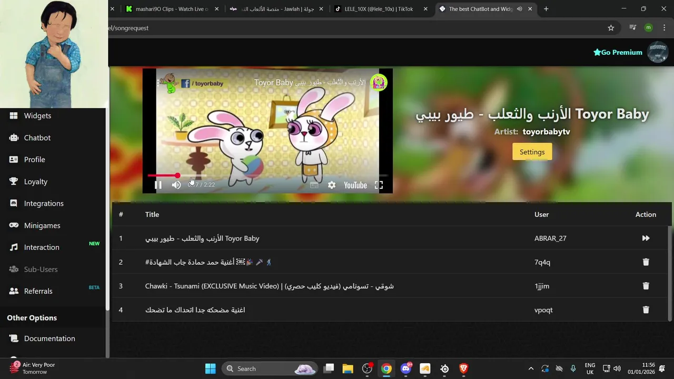Open YouTube player settings gear

[332, 185]
